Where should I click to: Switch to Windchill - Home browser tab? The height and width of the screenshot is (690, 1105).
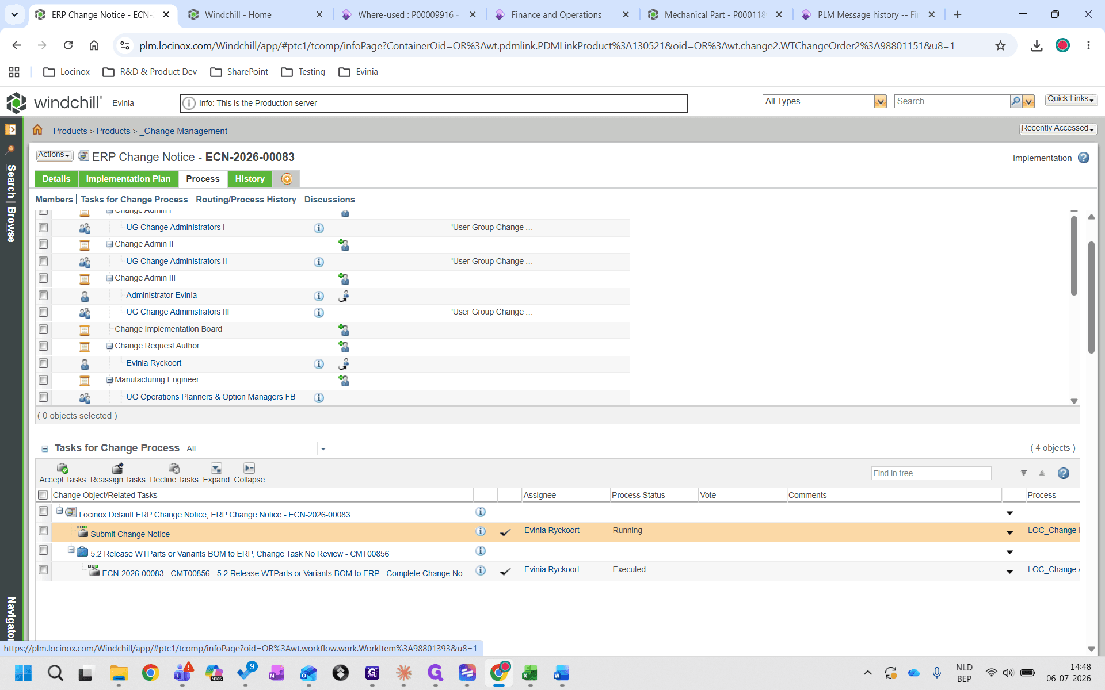coord(255,14)
